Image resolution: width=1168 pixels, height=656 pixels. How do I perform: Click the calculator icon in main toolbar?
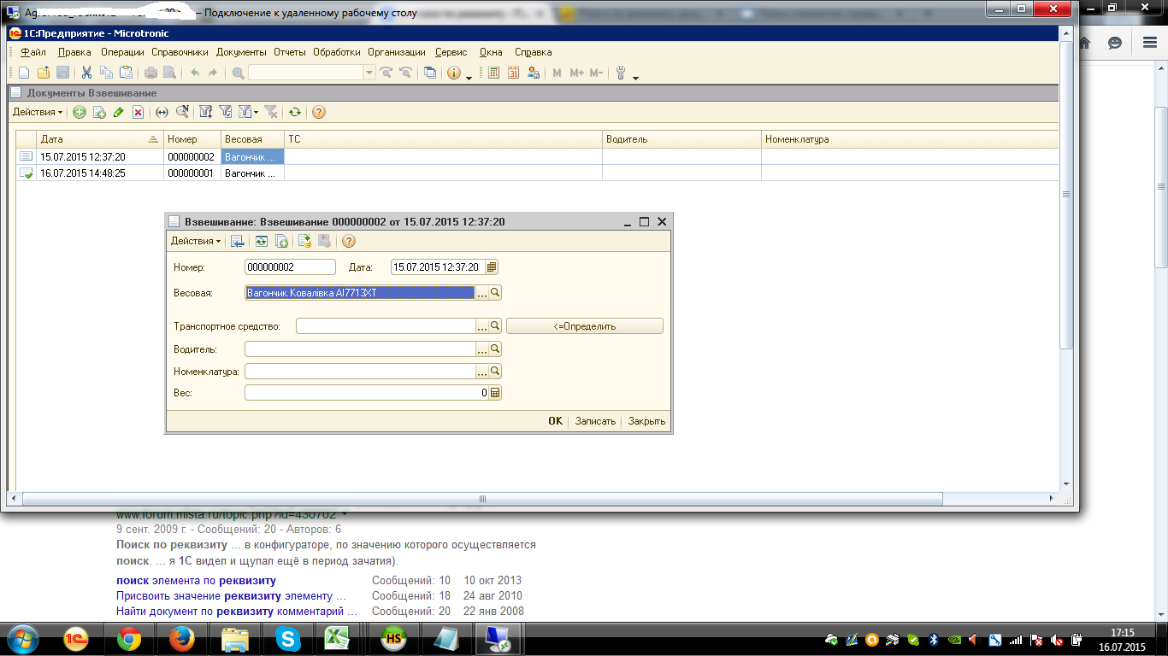494,73
